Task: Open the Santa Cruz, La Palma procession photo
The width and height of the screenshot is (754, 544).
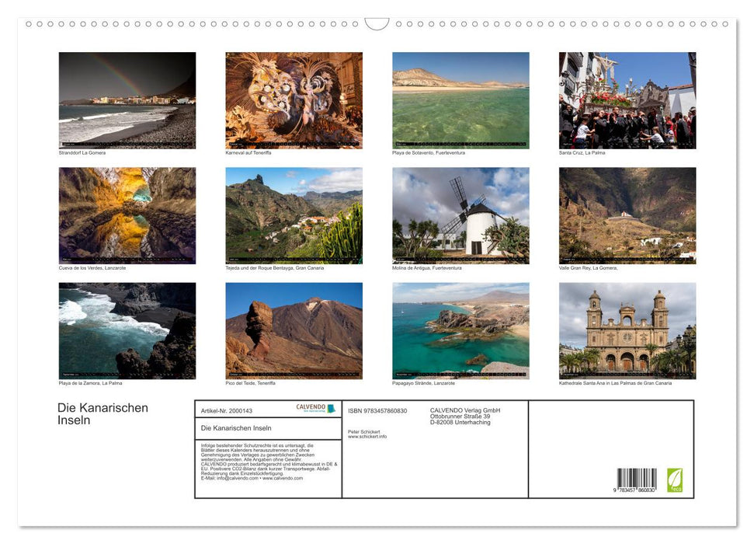Action: pos(626,99)
